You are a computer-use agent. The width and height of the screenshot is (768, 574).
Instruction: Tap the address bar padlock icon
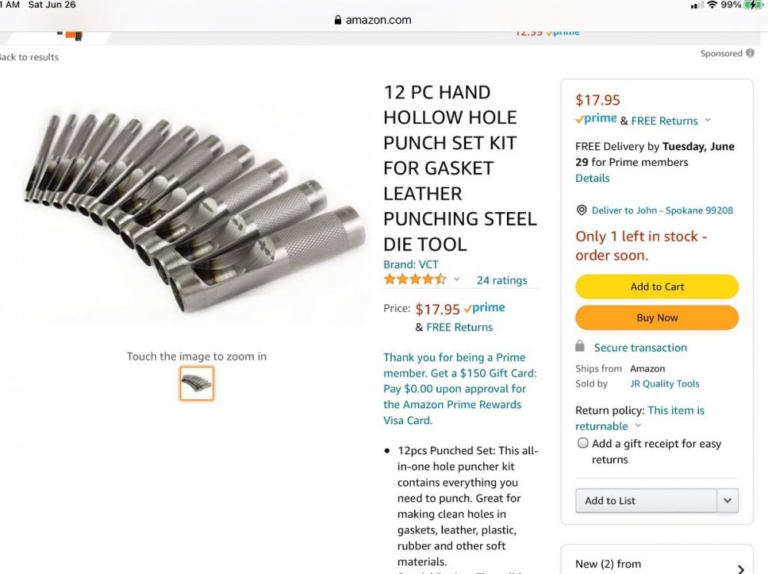point(338,21)
